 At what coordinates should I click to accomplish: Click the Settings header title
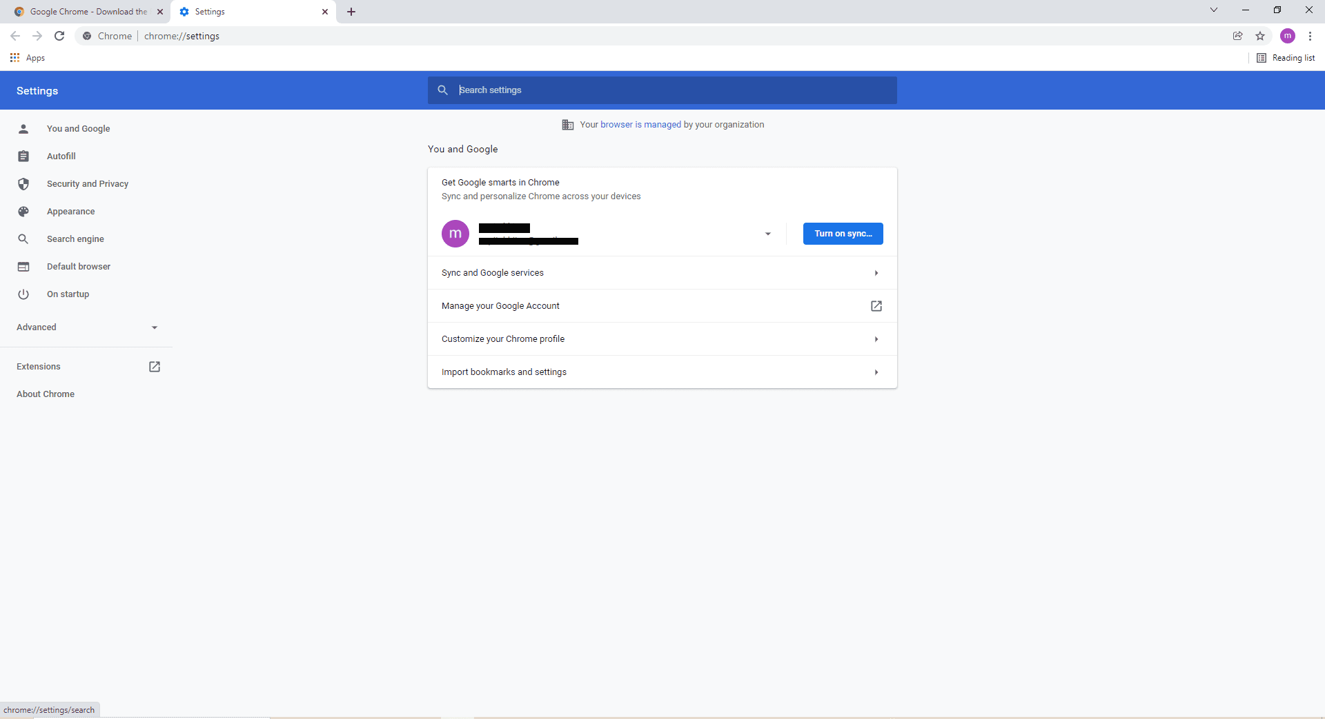(37, 91)
